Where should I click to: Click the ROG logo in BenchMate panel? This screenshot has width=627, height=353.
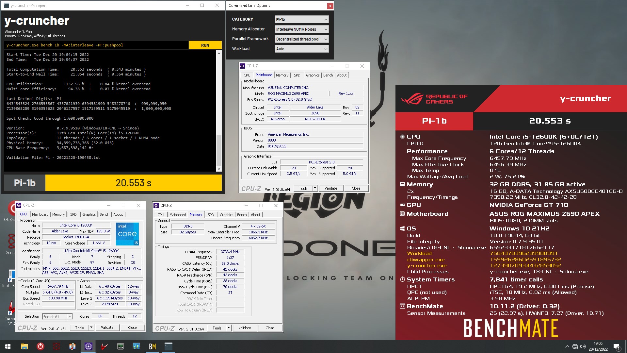434,99
